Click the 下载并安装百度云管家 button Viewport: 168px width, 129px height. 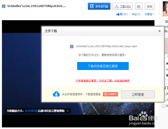coord(103,66)
